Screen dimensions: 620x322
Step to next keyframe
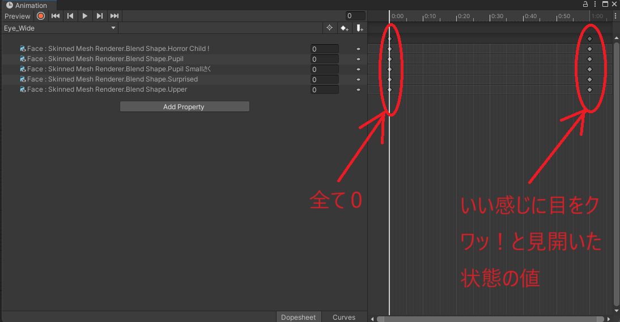100,16
